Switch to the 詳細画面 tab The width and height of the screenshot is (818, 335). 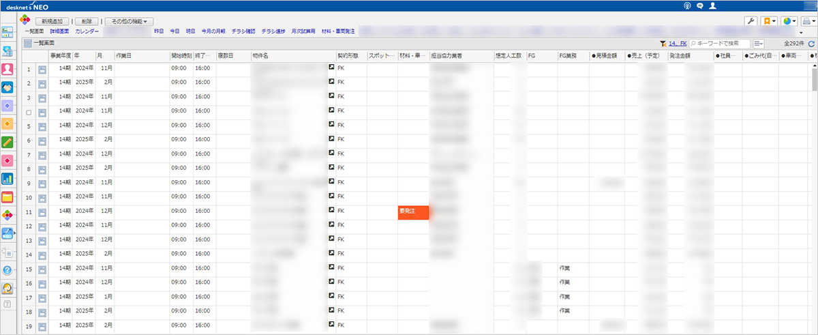(x=59, y=32)
